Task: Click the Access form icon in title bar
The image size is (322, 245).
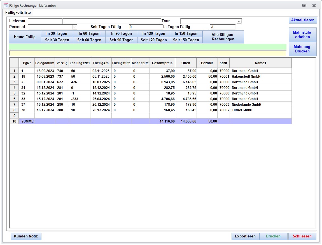Action: coord(6,5)
